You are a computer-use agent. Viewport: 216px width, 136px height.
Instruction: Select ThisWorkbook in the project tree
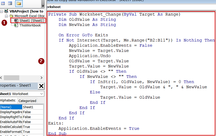pyautogui.click(x=30, y=25)
